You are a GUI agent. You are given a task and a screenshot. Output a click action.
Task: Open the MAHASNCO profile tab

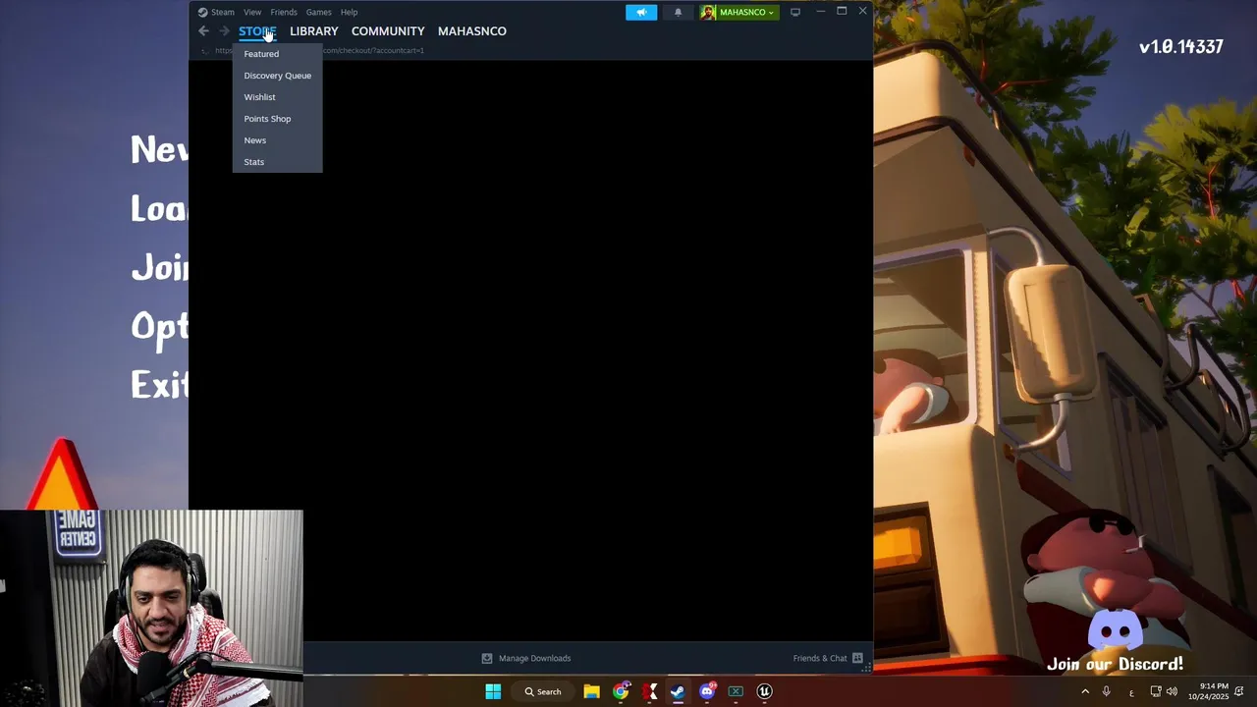472,31
